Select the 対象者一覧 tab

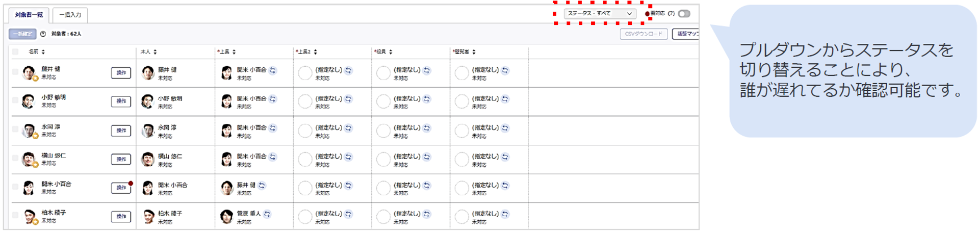pos(29,15)
